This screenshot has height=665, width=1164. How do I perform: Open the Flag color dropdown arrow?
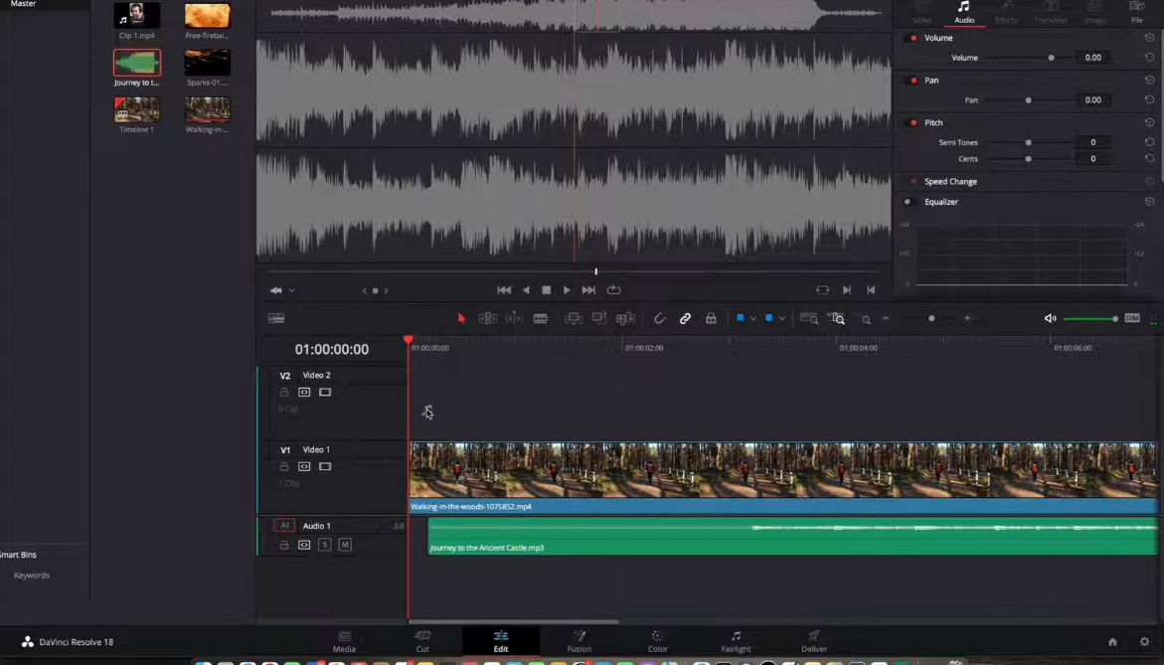(752, 319)
